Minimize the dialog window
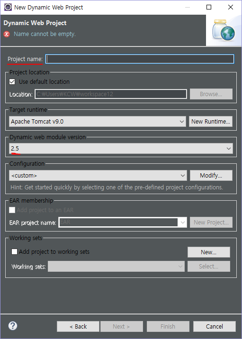Screen dimensions: 242x339 point(188,7)
